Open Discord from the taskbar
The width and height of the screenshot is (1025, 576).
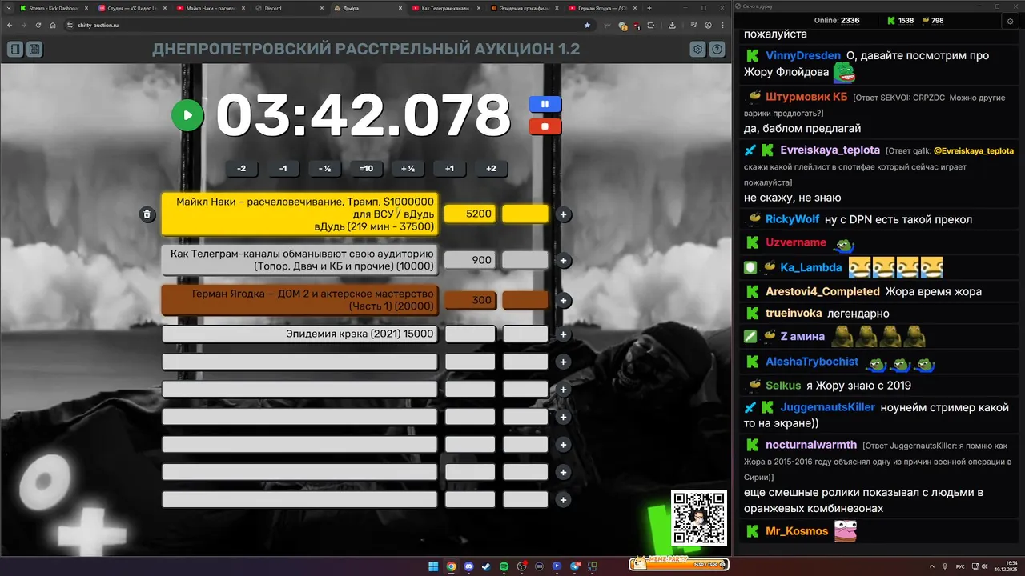pos(468,566)
